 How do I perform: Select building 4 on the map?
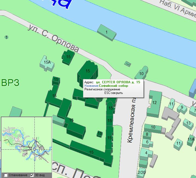(x=146, y=153)
